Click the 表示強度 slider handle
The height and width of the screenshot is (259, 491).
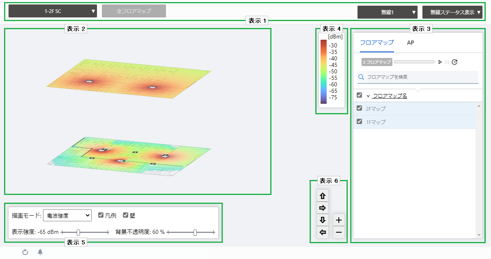(78, 232)
